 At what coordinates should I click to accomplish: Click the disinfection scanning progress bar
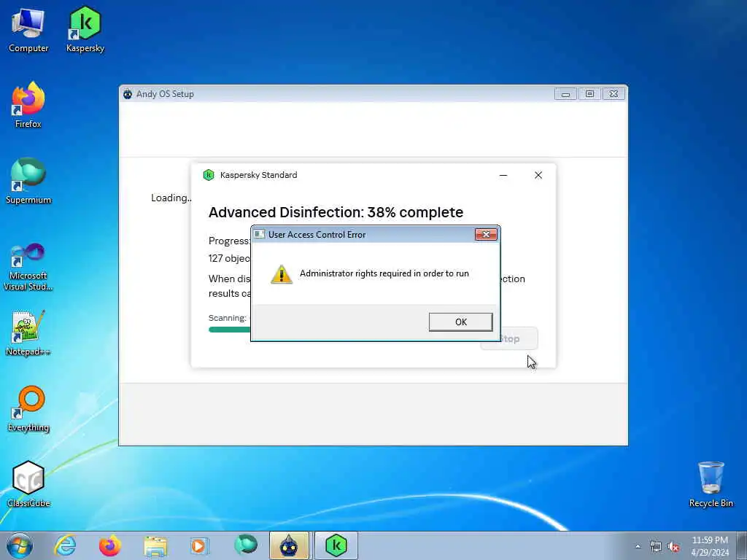point(230,330)
